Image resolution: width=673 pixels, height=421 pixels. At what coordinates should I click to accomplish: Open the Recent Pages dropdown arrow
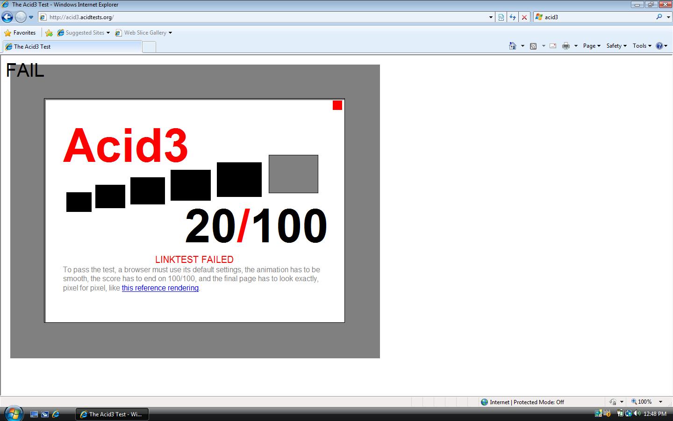(x=31, y=17)
